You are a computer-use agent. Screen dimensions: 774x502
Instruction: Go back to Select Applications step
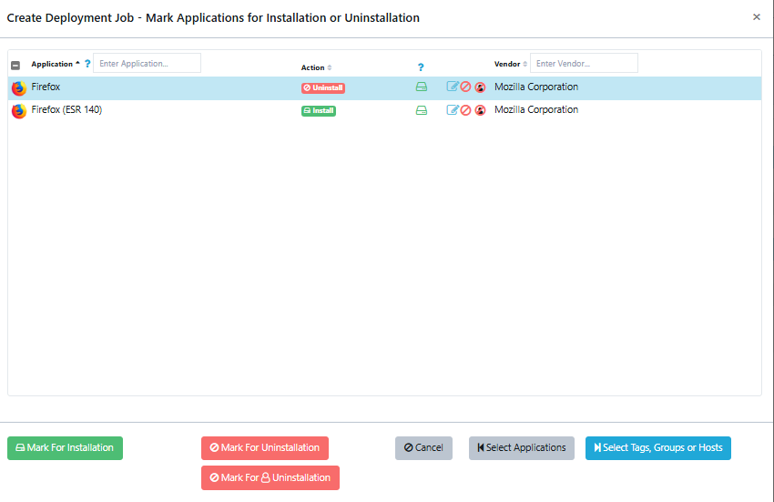coord(521,448)
